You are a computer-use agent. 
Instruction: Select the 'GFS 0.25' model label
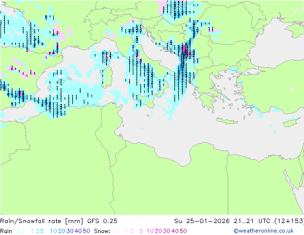coord(102,221)
